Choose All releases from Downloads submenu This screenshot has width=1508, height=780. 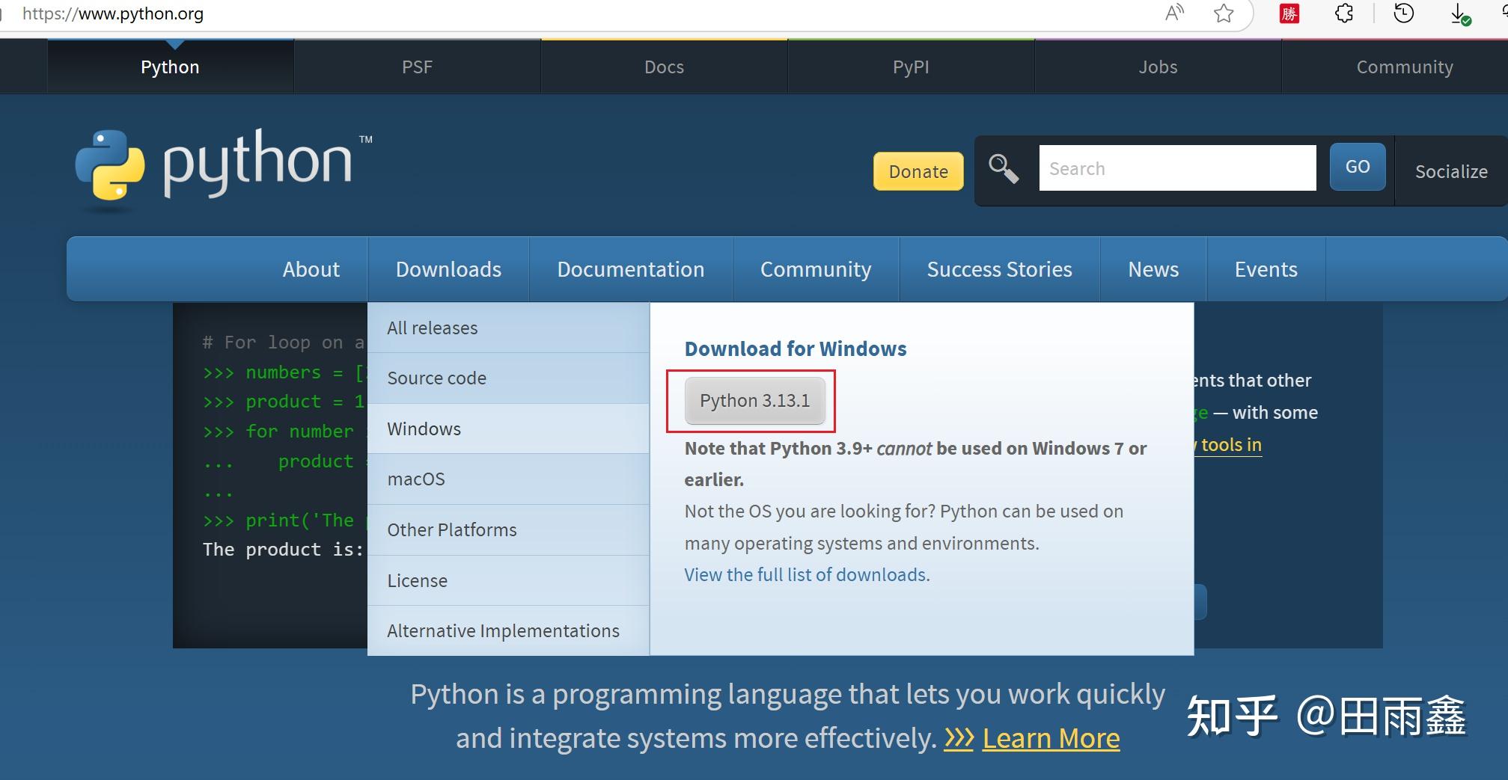[x=432, y=328]
